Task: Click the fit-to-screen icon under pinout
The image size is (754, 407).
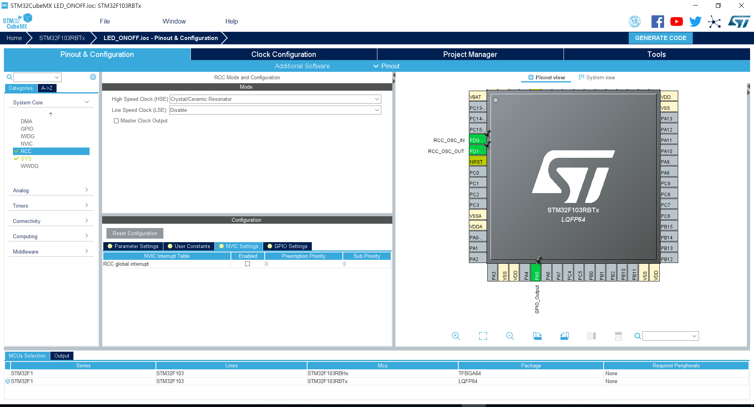Action: [483, 336]
